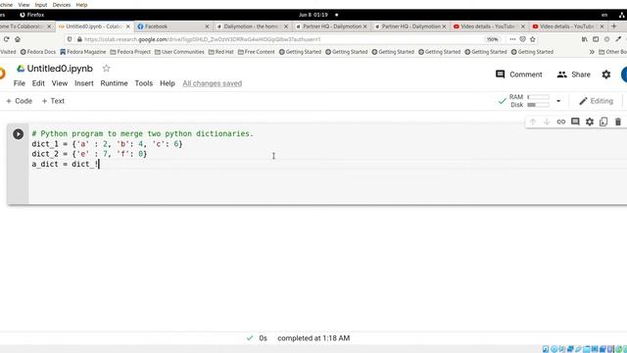Click the Jun 8 01:19 clock
The height and width of the screenshot is (353, 627).
coord(313,15)
